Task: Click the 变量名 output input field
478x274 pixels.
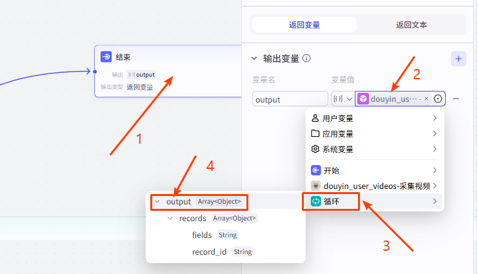Action: (x=290, y=99)
